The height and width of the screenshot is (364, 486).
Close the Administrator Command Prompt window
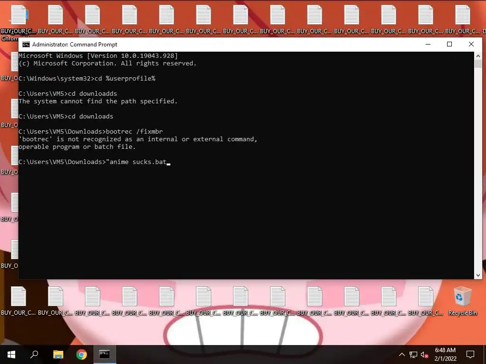tap(471, 44)
